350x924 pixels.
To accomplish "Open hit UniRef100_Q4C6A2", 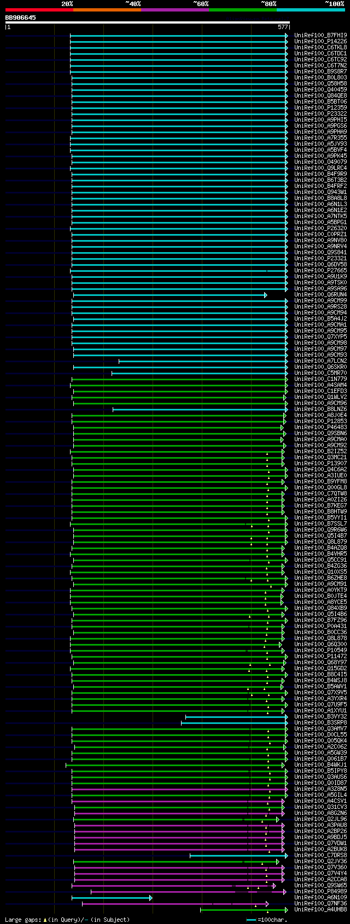I will tap(320, 469).
